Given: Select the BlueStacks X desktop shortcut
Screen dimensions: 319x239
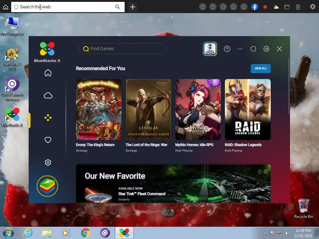Looking at the screenshot, I should coord(12,117).
